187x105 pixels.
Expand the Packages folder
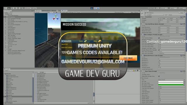(x=4, y=103)
